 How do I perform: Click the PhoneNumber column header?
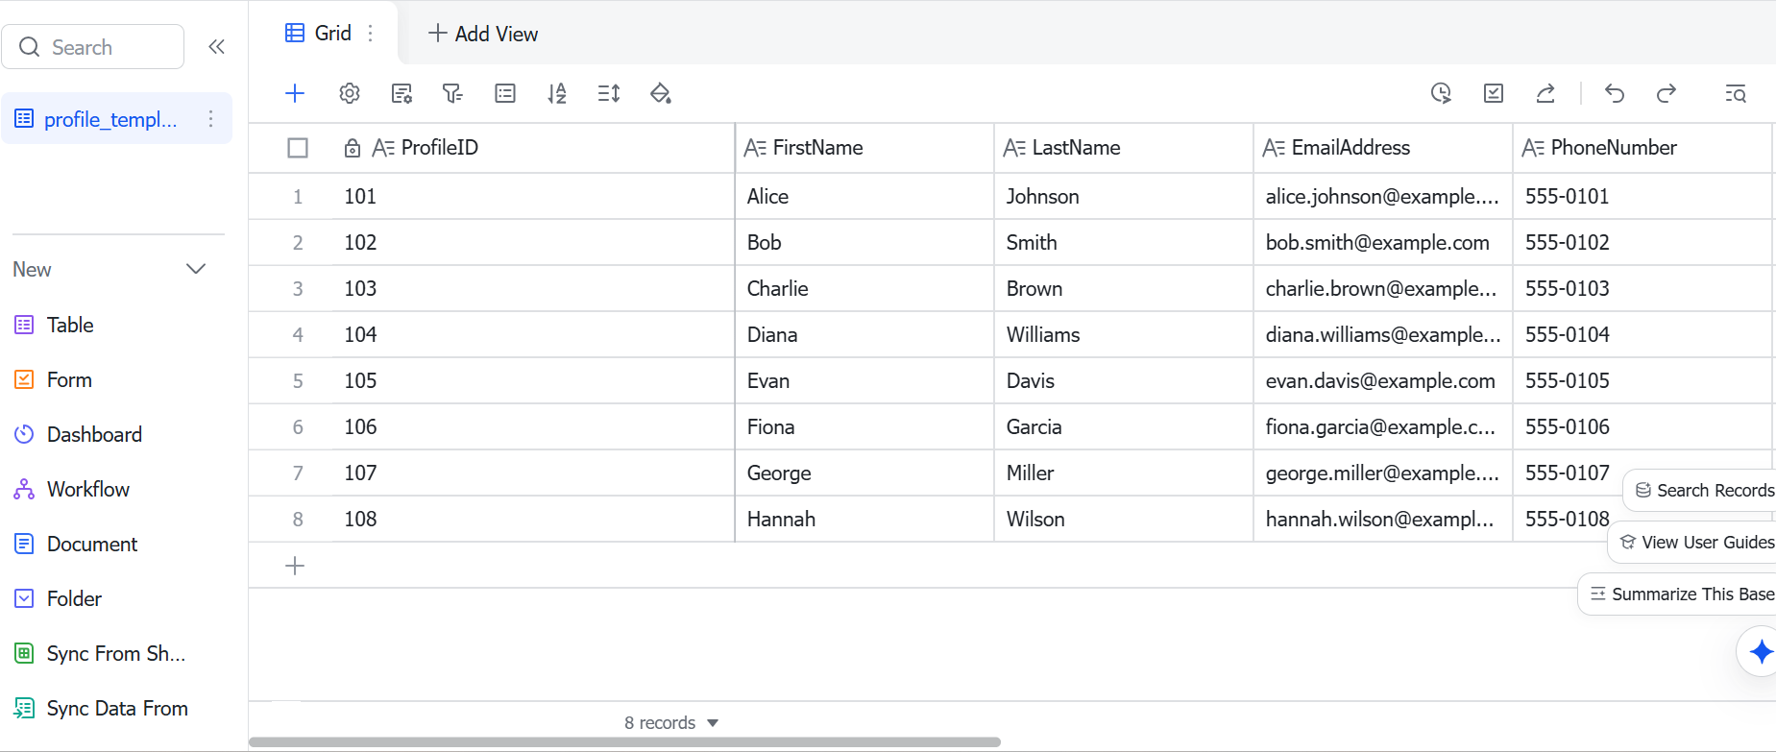pos(1642,148)
